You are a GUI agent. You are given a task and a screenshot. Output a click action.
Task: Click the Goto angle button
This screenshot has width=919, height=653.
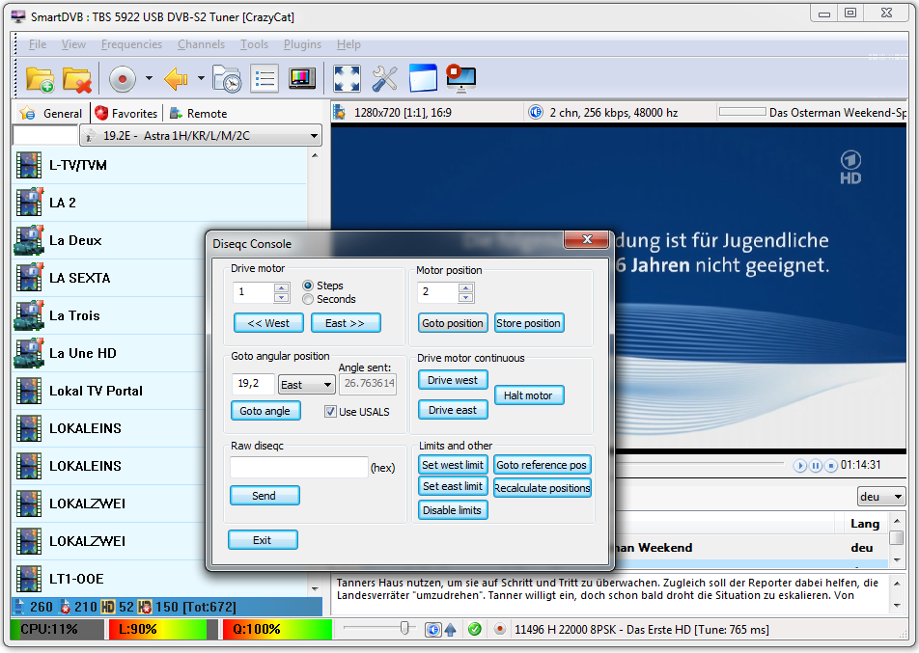pyautogui.click(x=265, y=411)
